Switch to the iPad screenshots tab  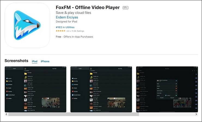[35, 61]
